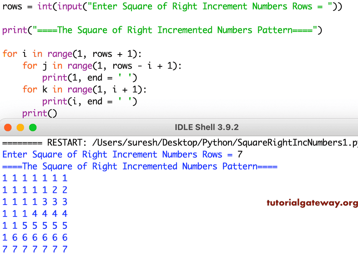The image size is (358, 255).
Task: Select the entered rows value 7
Action: coord(239,154)
